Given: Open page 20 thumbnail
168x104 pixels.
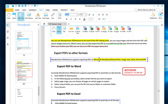Looking at the screenshot, I should [24, 71].
